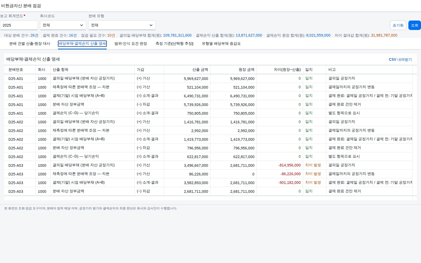Click 차이 절대값 합계 31,981,787,000
421x263 pixels.
point(366,35)
